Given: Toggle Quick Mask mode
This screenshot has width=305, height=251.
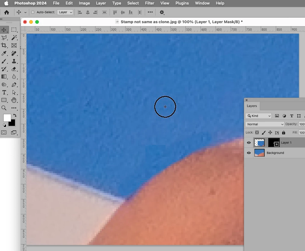Looking at the screenshot, I should point(4,133).
